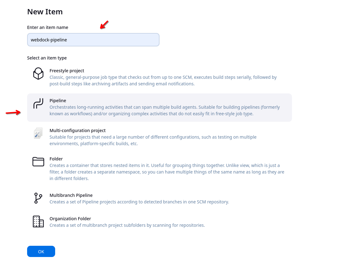Click the Multi-configuration project icon

point(38,133)
